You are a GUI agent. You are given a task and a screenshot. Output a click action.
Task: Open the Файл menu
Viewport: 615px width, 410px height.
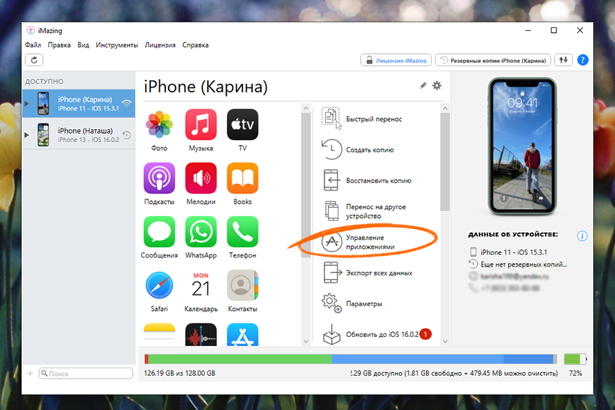click(33, 44)
